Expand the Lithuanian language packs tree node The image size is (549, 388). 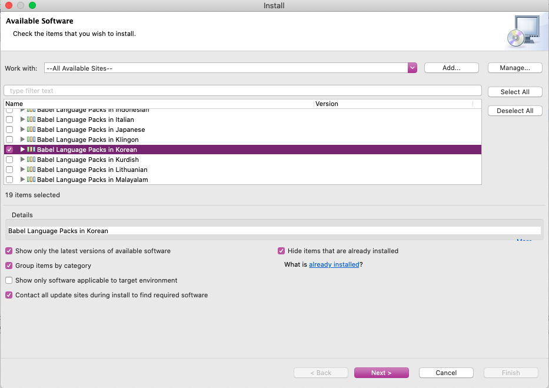pos(22,170)
